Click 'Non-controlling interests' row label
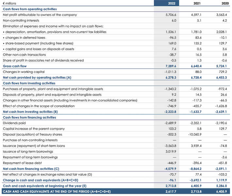This screenshot has height=196, width=232. [x=22, y=20]
